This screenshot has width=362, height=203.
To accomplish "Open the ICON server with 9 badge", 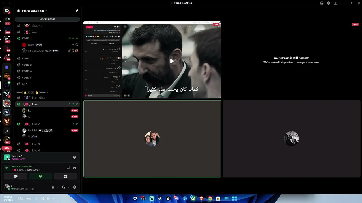I will point(7,76).
